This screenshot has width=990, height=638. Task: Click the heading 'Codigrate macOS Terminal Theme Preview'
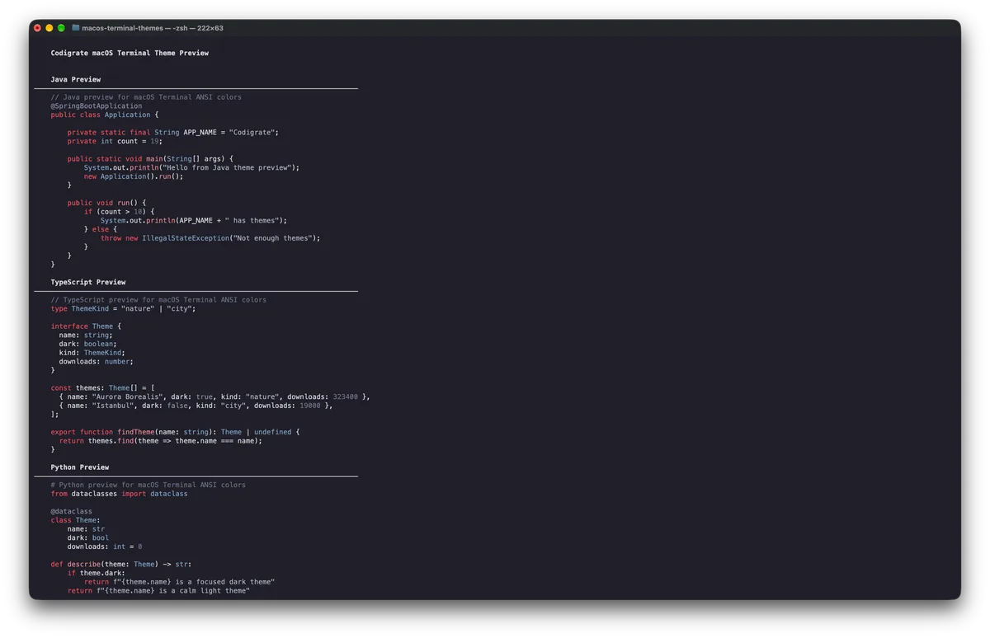click(x=130, y=53)
